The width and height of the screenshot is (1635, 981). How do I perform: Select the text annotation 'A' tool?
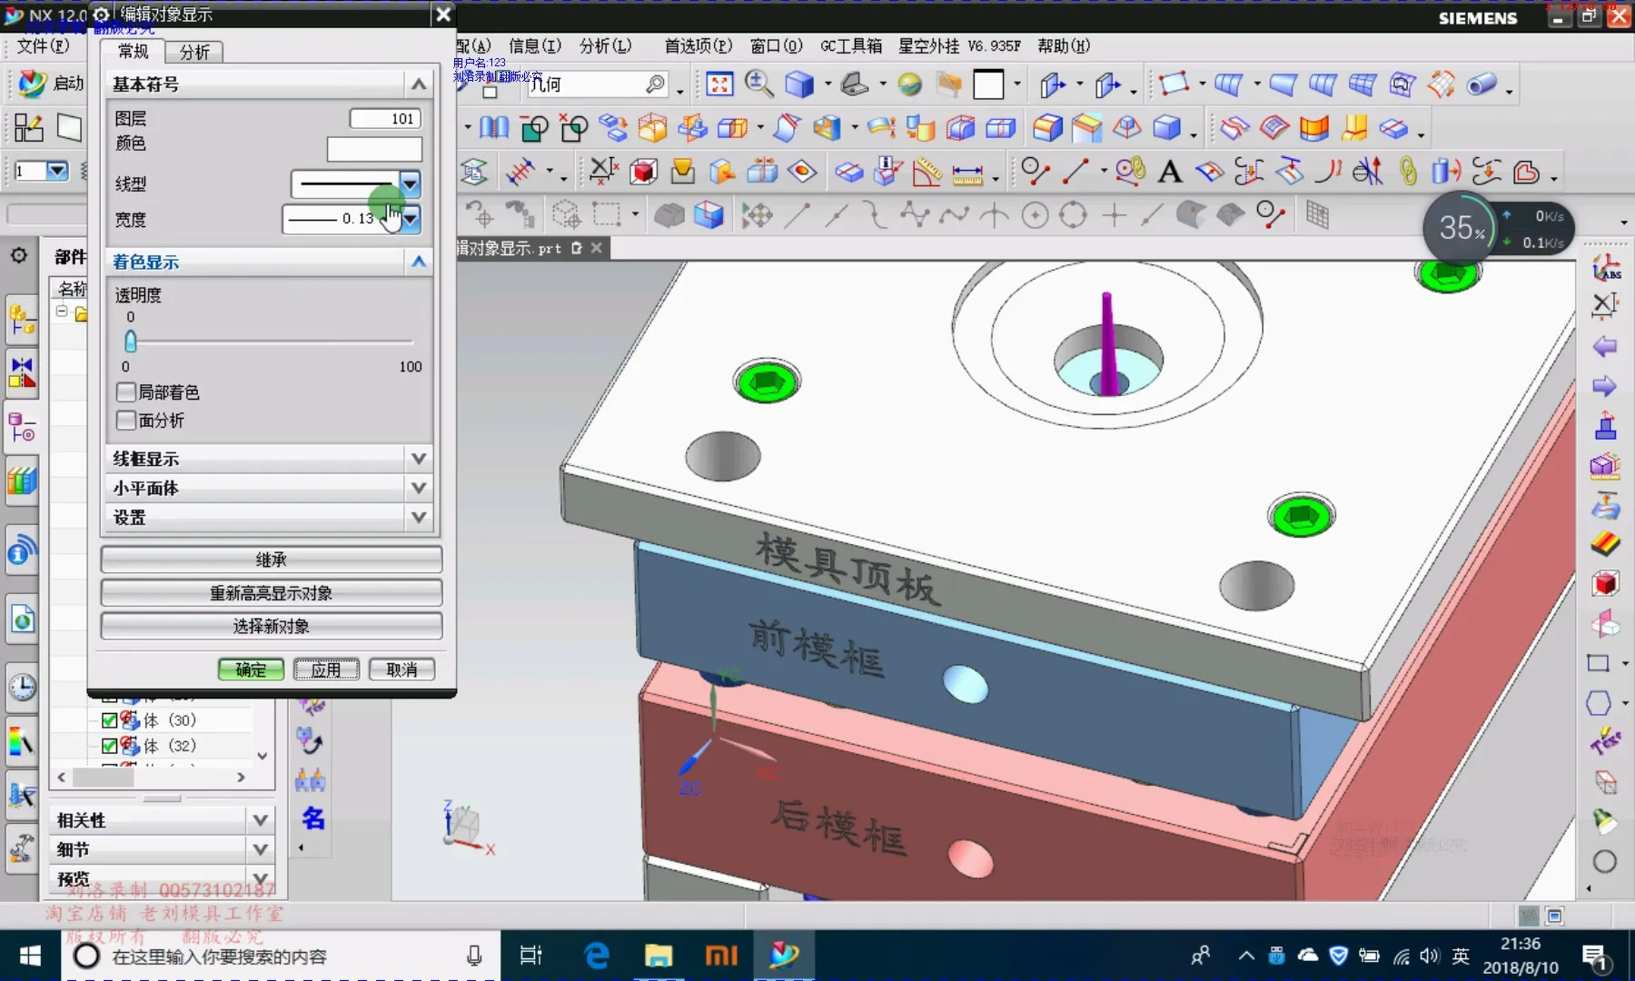[x=1170, y=172]
